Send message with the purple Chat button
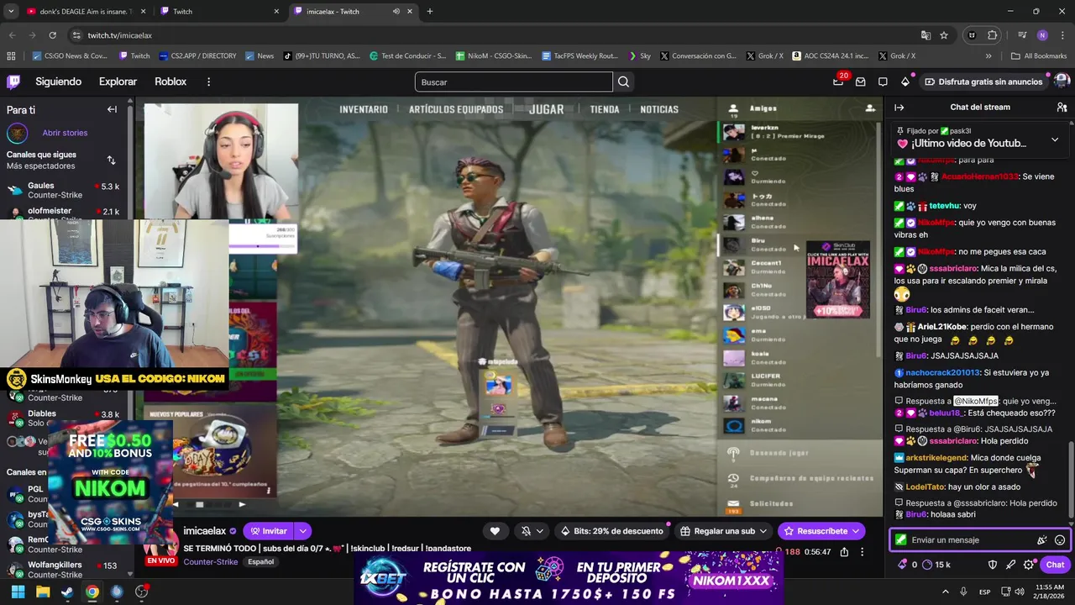The width and height of the screenshot is (1075, 605). [1055, 565]
